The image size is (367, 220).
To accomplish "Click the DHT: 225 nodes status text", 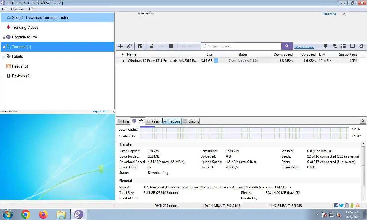I will pyautogui.click(x=166, y=205).
